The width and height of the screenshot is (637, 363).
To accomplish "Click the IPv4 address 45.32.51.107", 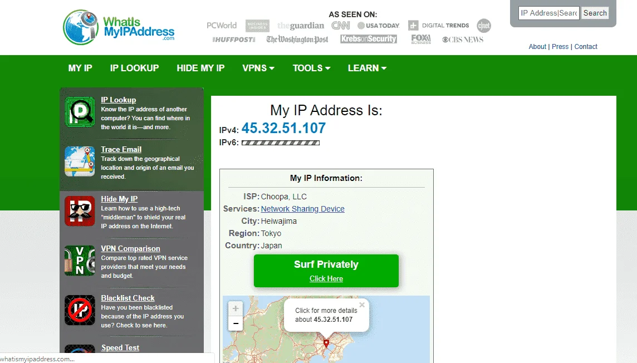I will click(283, 128).
